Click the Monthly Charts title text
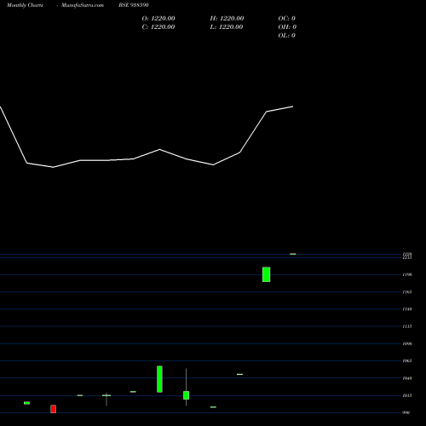 [x=25, y=5]
